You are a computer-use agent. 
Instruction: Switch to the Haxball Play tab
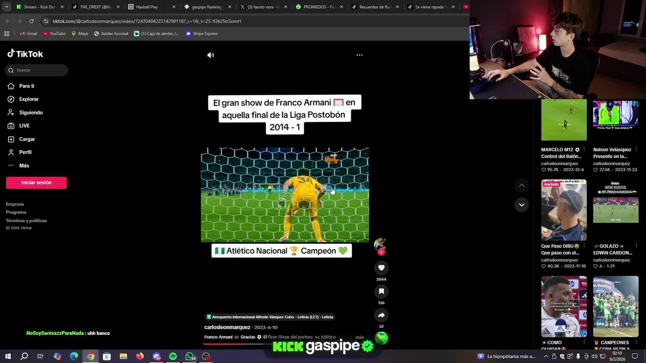click(x=151, y=7)
